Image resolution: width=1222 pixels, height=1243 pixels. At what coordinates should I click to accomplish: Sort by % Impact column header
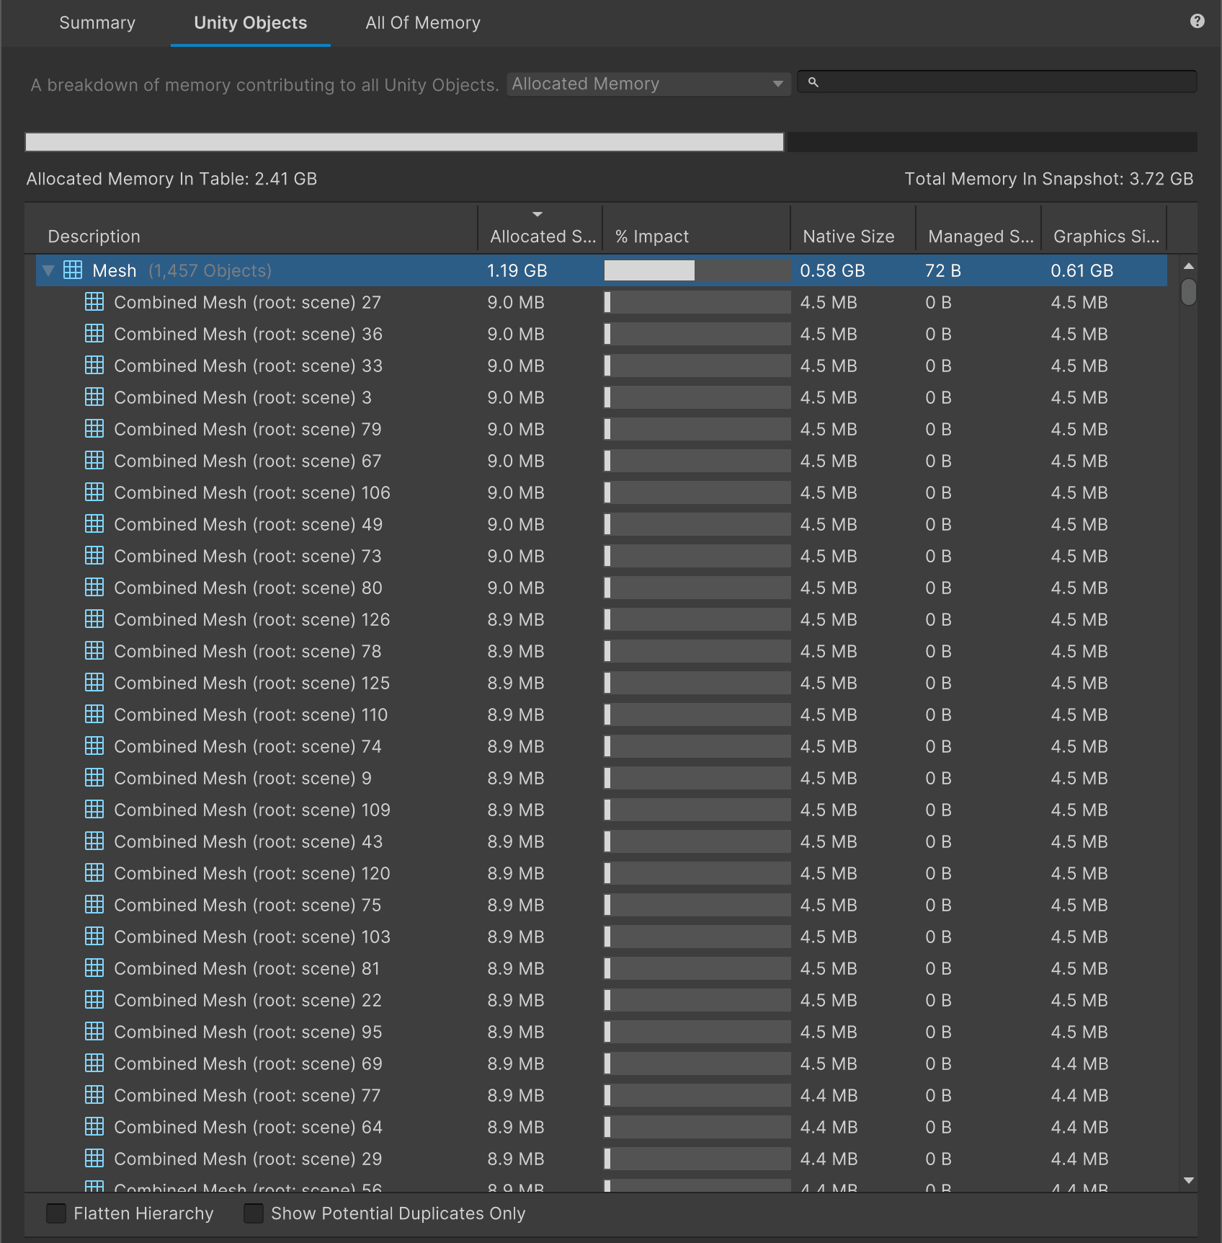[x=697, y=229]
